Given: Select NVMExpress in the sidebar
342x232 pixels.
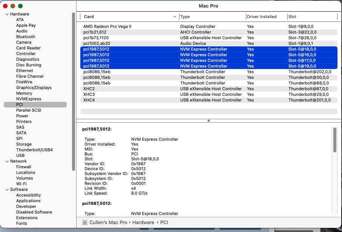Looking at the screenshot, I should pos(29,99).
